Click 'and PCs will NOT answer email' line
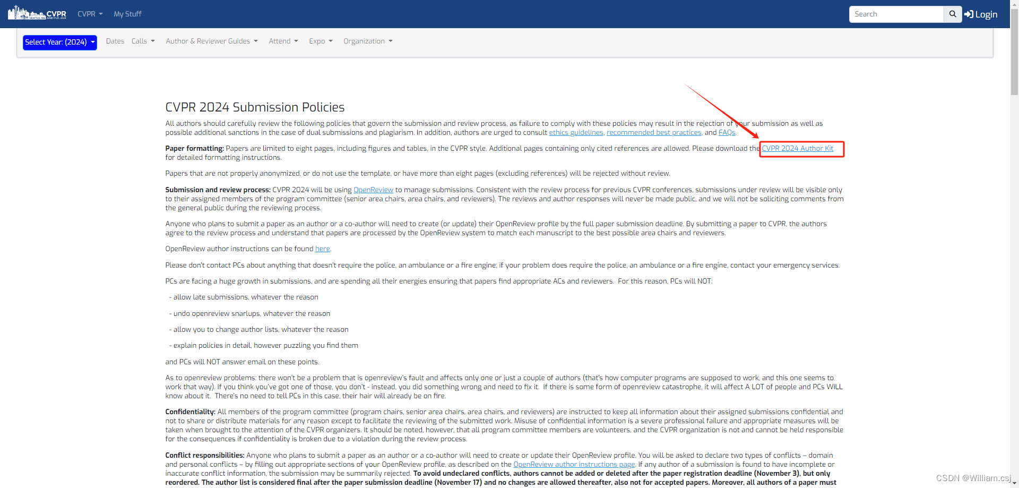 coord(242,362)
